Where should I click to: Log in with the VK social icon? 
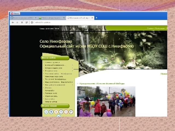[51, 112]
